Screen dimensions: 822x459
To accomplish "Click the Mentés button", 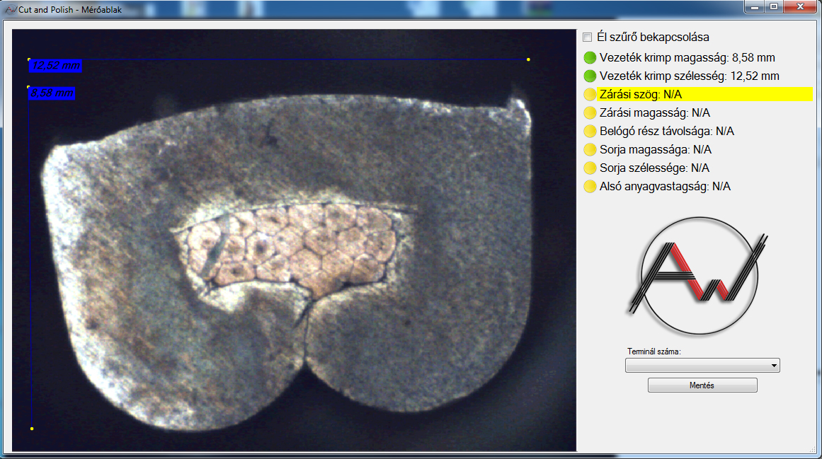I will [x=702, y=385].
